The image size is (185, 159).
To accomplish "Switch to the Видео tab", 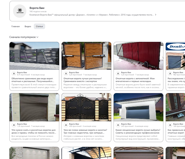I will click(28, 26).
